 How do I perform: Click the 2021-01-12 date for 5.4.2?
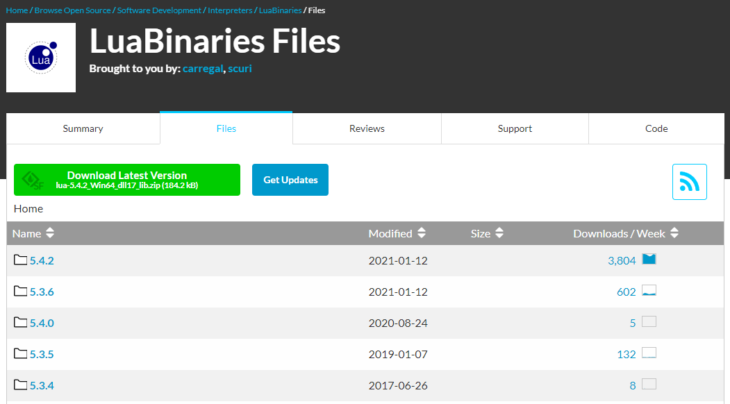(x=398, y=260)
